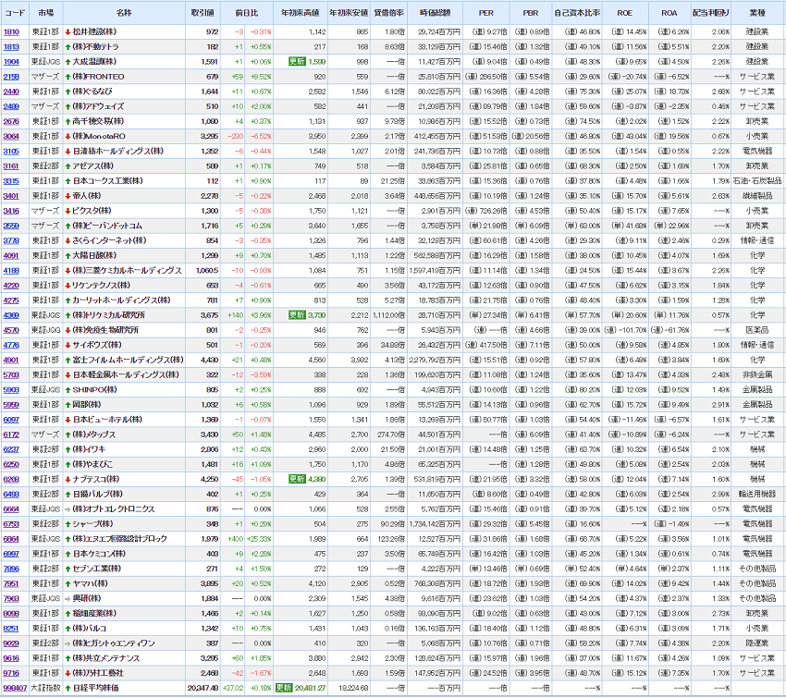Viewport: 786px width, 698px height.
Task: Click the up arrow beside 日本コークス工業(株)
Action: (x=68, y=181)
